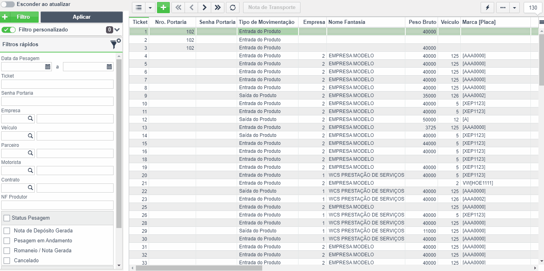Check the Cancelado option
The width and height of the screenshot is (544, 271).
click(7, 261)
